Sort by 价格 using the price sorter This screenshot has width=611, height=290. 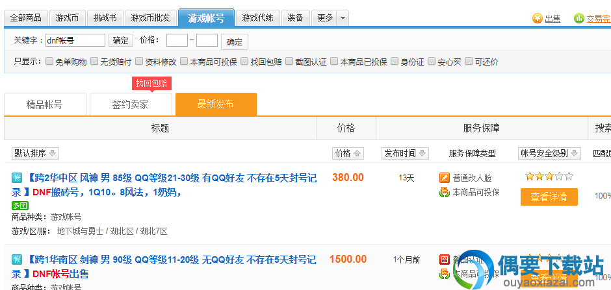click(x=348, y=153)
